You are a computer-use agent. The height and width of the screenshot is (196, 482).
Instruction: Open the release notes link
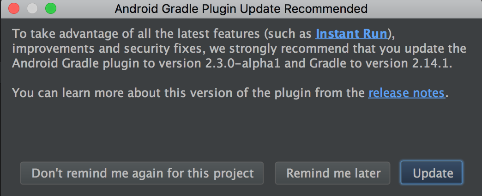(406, 92)
